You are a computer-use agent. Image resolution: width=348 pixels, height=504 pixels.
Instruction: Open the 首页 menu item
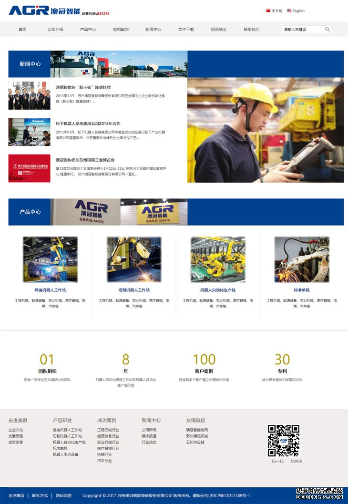click(22, 30)
